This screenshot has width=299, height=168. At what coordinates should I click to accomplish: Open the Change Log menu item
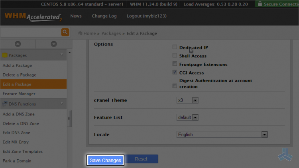(104, 16)
